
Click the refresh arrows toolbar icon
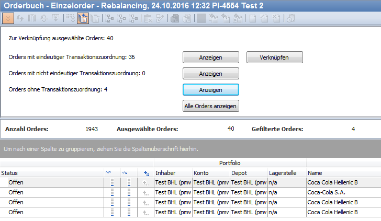pos(19,18)
